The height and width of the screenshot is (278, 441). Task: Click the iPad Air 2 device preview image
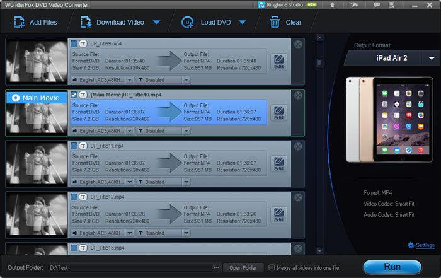tap(389, 120)
